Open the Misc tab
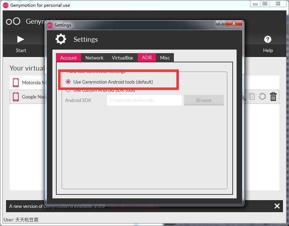 165,57
